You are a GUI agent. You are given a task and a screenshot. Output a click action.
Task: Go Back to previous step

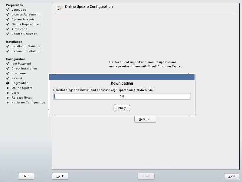[60, 176]
